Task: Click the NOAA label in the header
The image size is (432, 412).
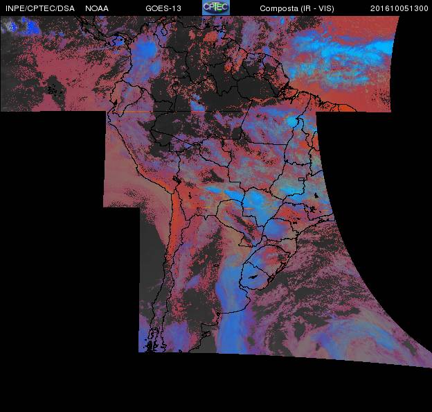Action: [x=96, y=8]
